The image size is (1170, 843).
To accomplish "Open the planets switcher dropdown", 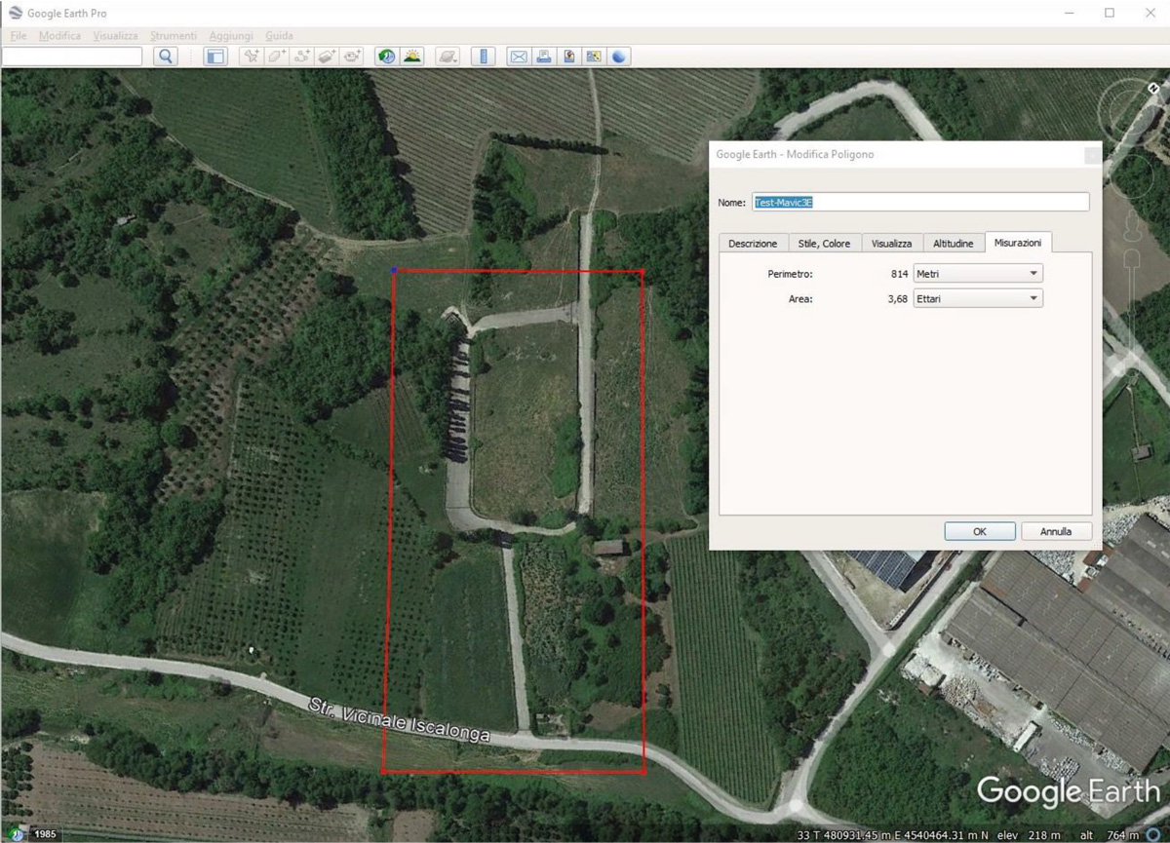I will 448,57.
